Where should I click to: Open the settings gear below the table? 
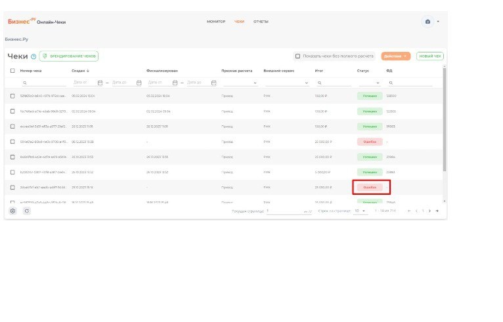point(13,211)
